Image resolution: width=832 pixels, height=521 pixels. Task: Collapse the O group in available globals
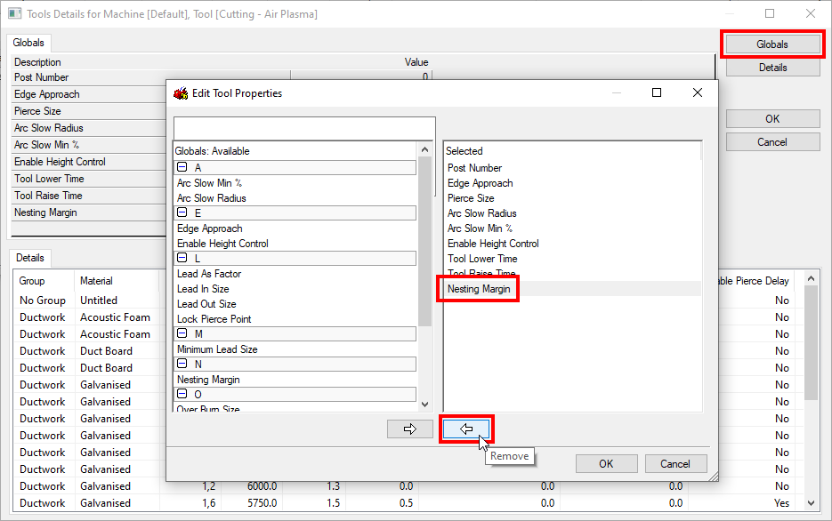coord(183,394)
